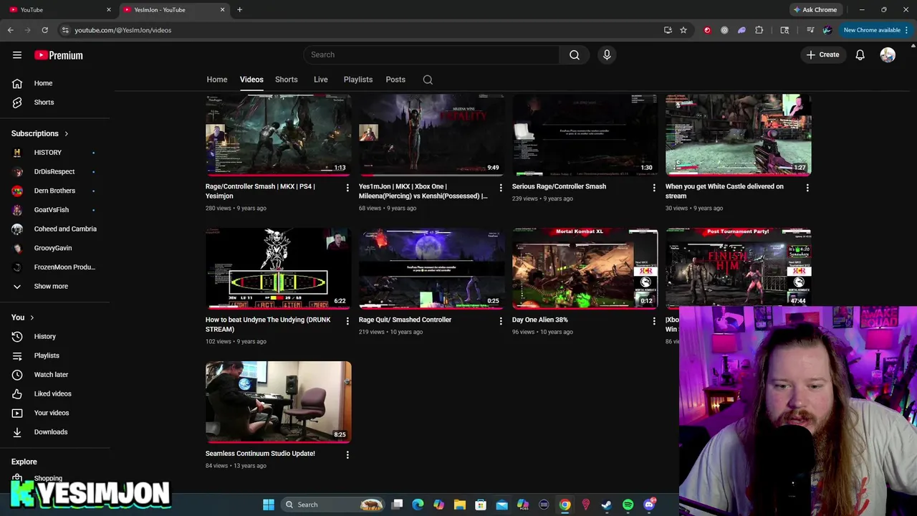Click the Home sidebar icon

pos(17,83)
